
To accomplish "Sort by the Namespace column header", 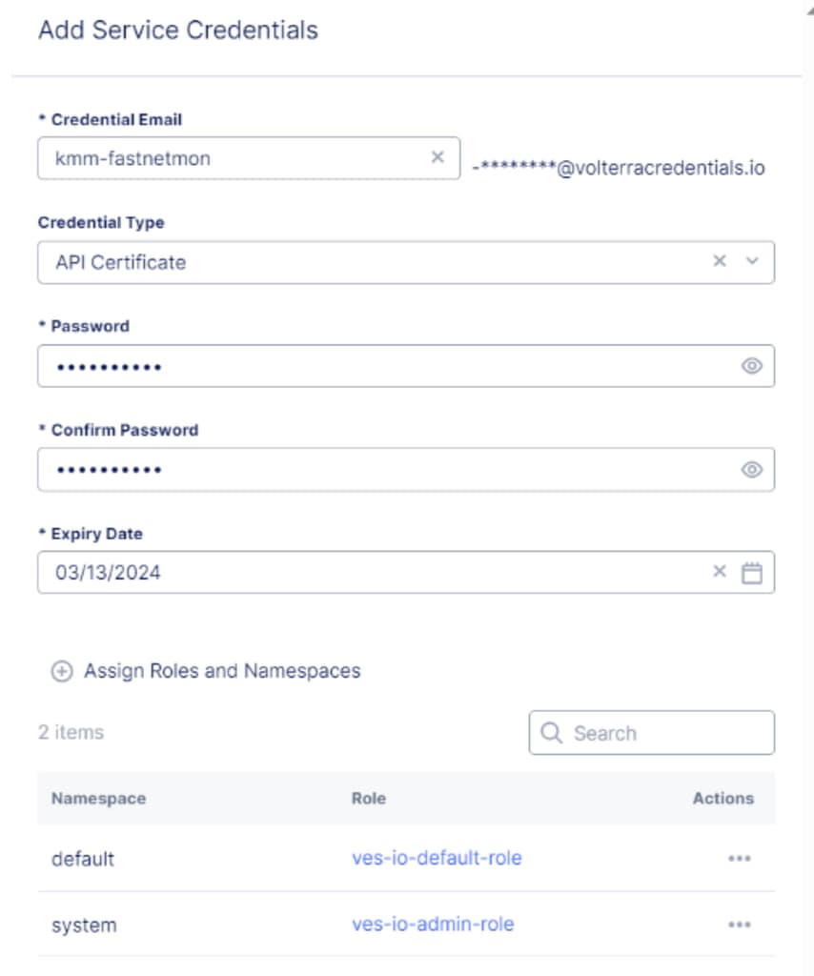I will click(98, 799).
